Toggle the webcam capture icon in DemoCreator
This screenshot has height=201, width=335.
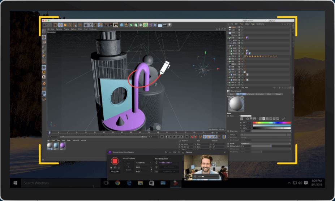156,167
